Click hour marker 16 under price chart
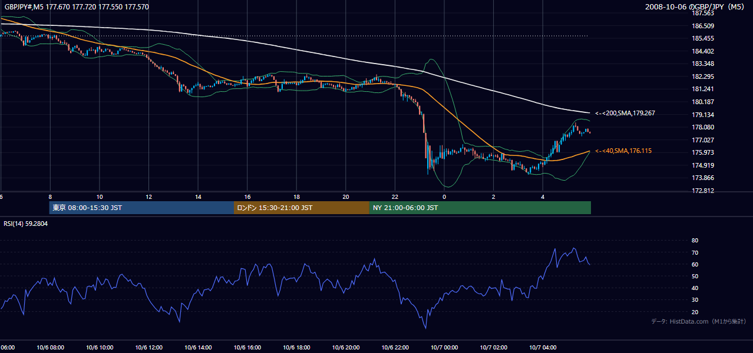The height and width of the screenshot is (353, 753). pyautogui.click(x=247, y=197)
